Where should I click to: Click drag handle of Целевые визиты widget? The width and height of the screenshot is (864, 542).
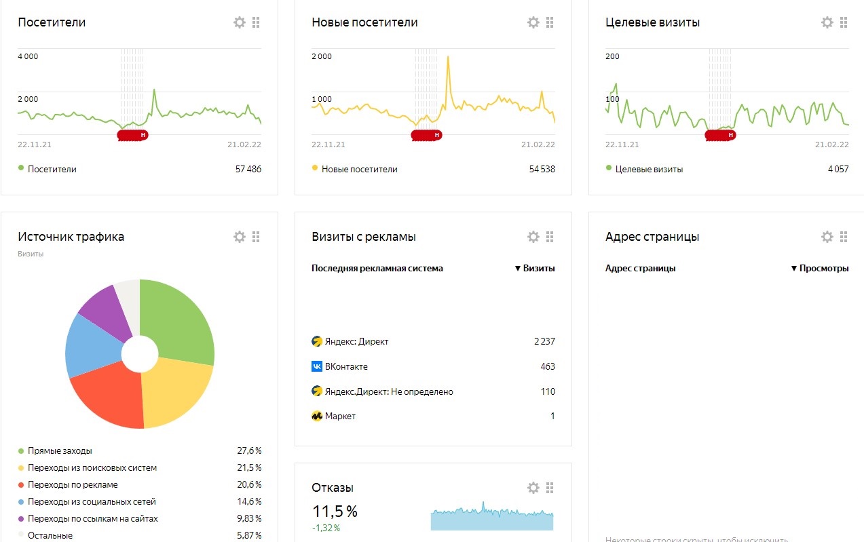pyautogui.click(x=844, y=22)
